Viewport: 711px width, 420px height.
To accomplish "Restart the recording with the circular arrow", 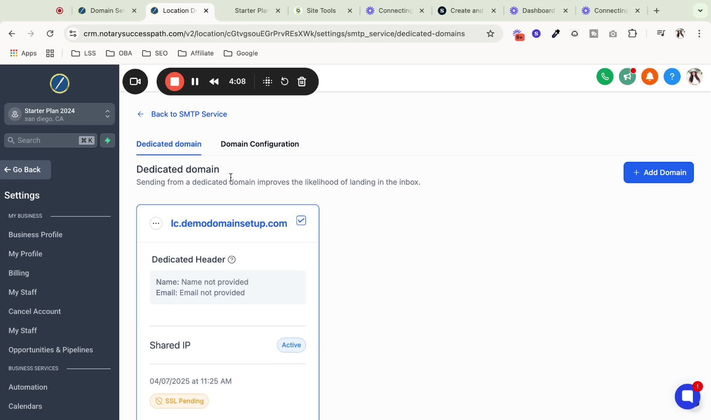I will point(285,82).
